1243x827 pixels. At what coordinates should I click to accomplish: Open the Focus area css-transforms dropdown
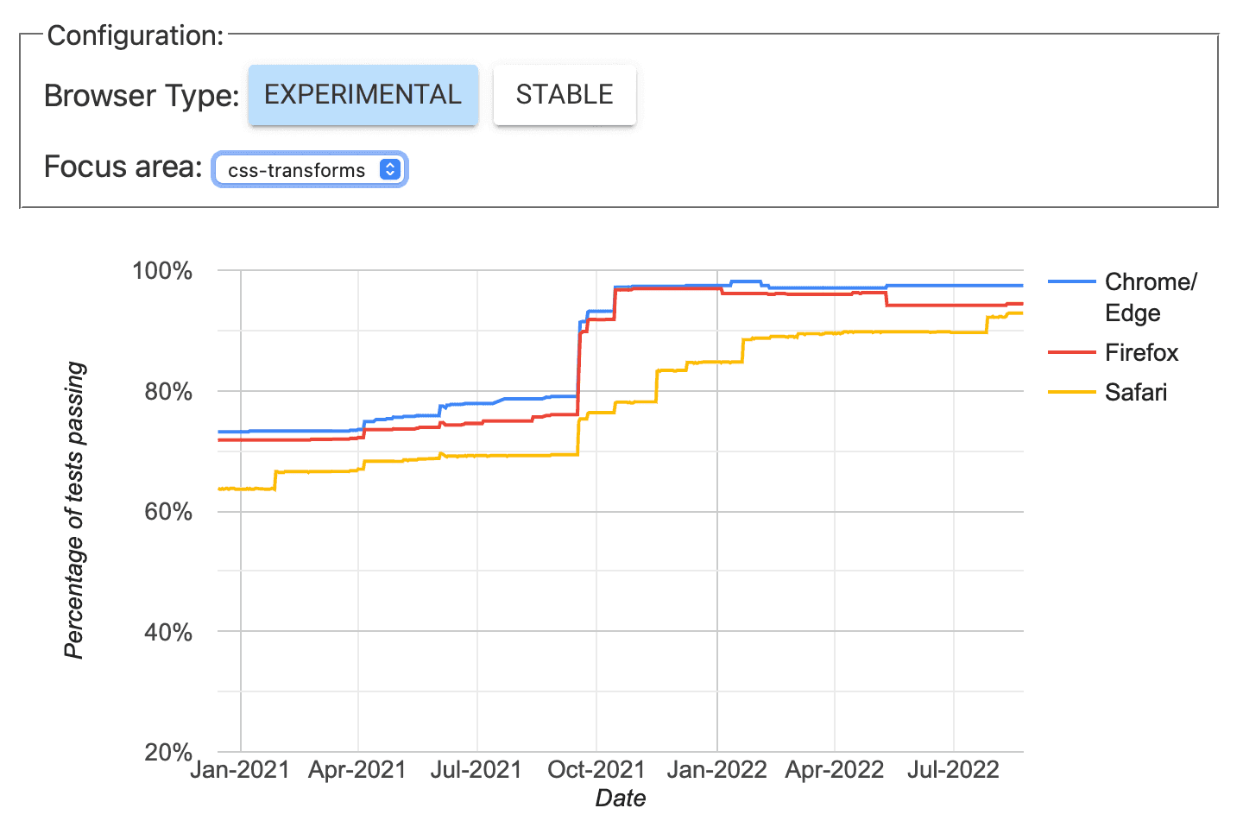click(297, 170)
